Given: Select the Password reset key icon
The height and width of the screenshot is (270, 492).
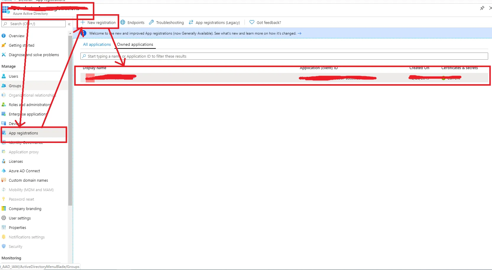Looking at the screenshot, I should tap(4, 199).
